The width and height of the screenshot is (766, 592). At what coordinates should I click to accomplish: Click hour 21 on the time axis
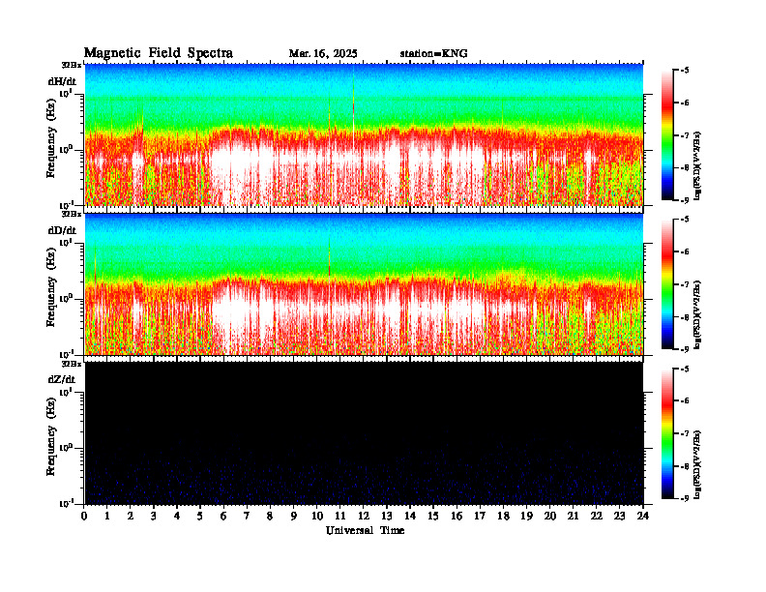point(573,517)
